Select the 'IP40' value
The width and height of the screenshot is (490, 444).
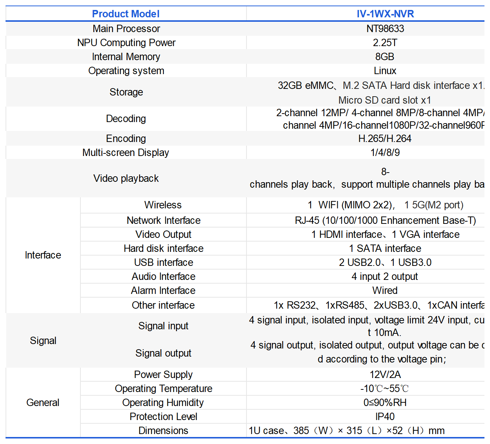coord(385,417)
